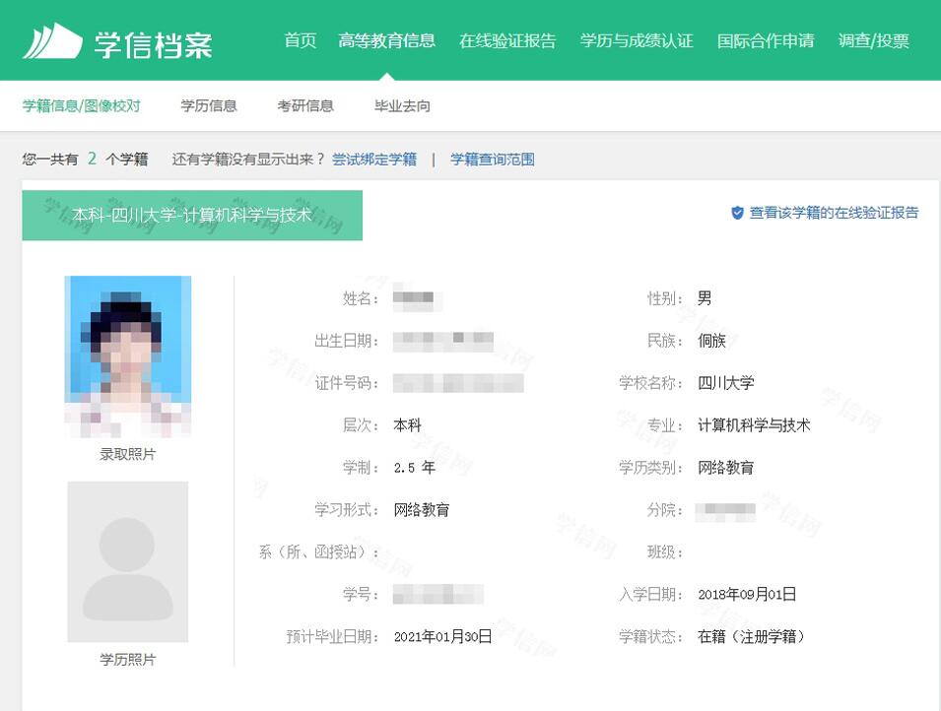Select the 本科-四川大学-计算机科学与技术 banner
The image size is (941, 711).
192,214
